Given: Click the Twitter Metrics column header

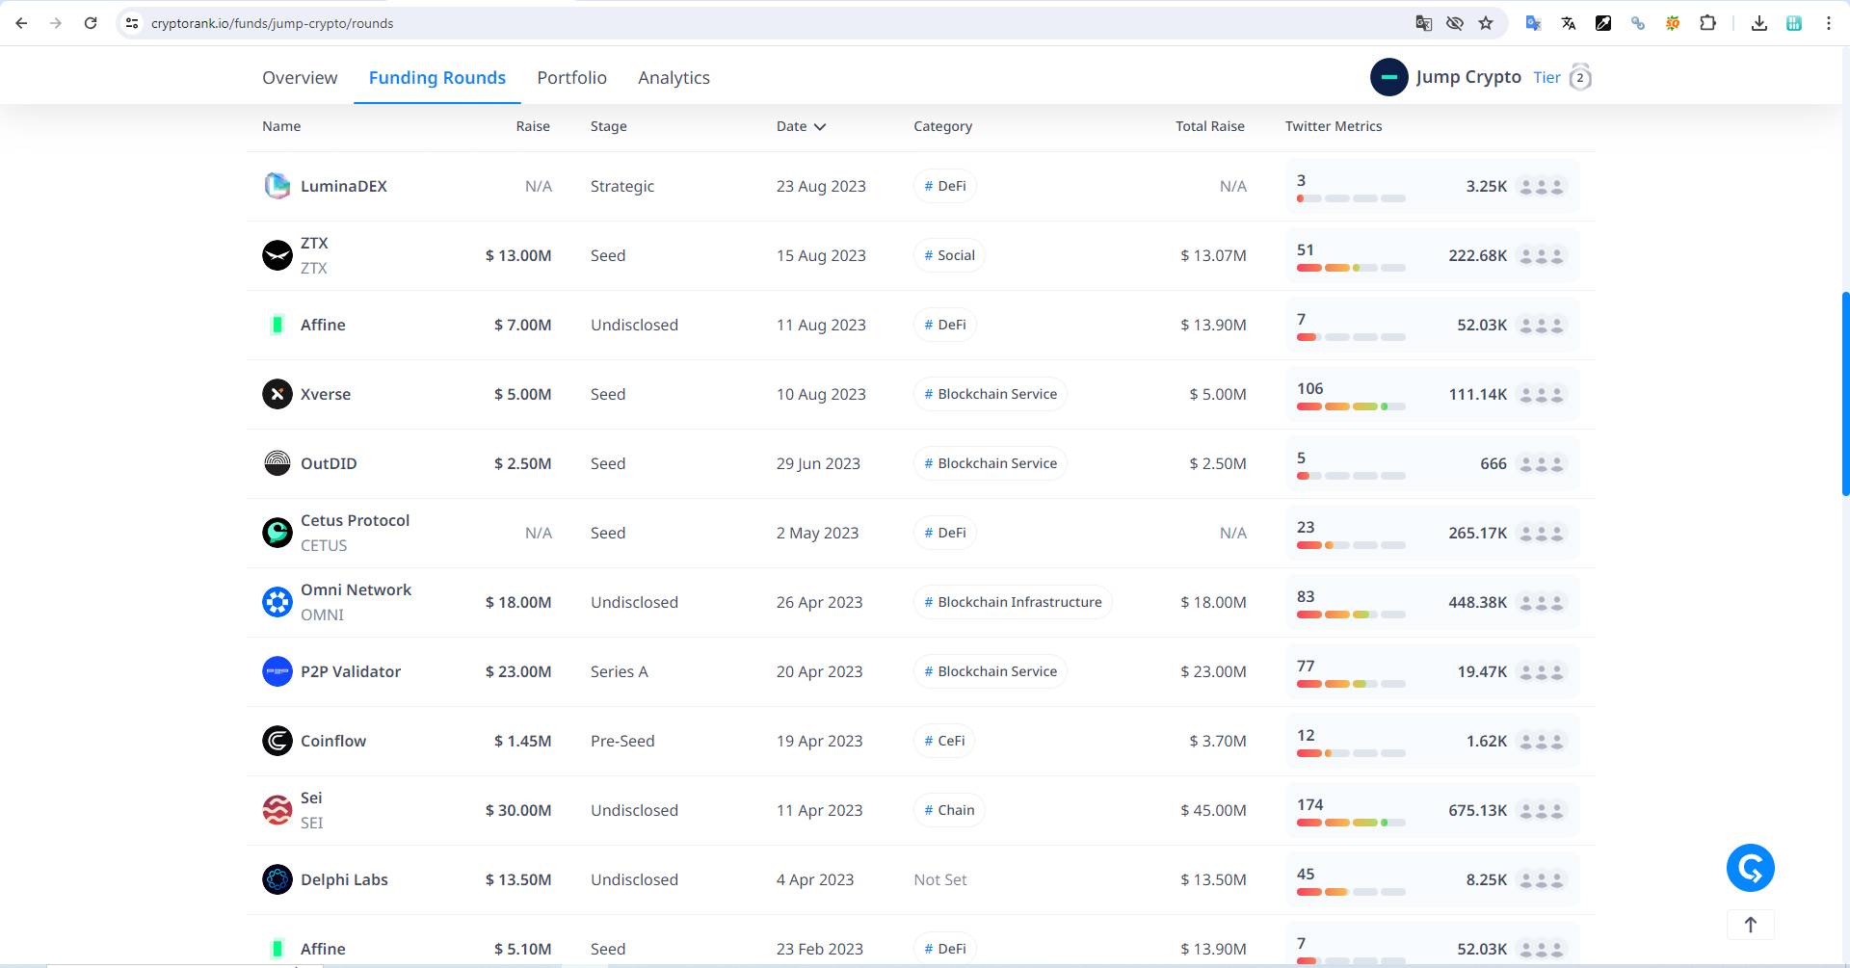Looking at the screenshot, I should point(1334,126).
